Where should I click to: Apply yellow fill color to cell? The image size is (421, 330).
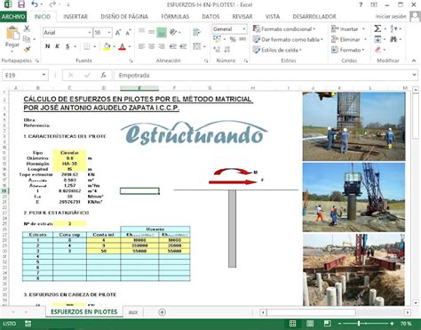(107, 46)
